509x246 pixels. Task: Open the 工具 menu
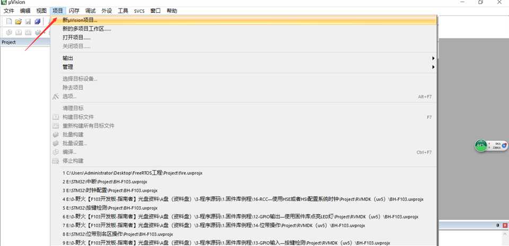[122, 11]
